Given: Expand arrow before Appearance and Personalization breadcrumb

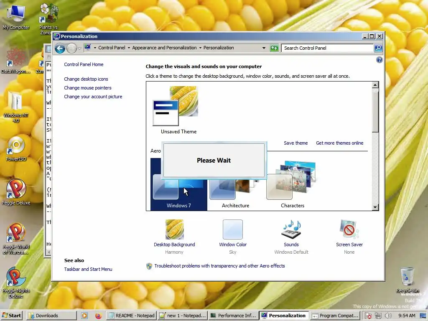Looking at the screenshot, I should click(129, 48).
